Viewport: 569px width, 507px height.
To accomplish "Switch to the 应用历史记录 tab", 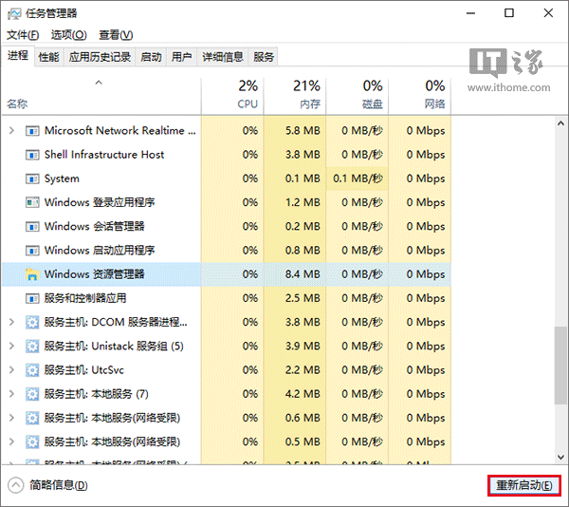I will coord(100,57).
